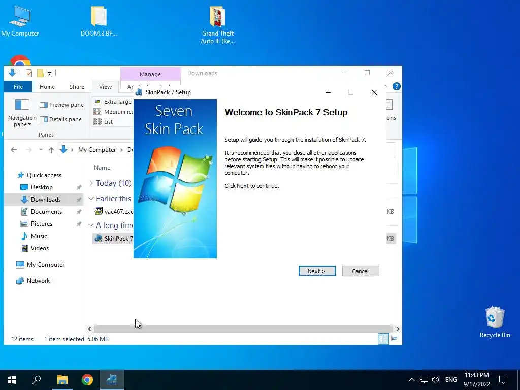Screen dimensions: 520x390
Task: Open network icon in system tray
Action: pyautogui.click(x=424, y=380)
